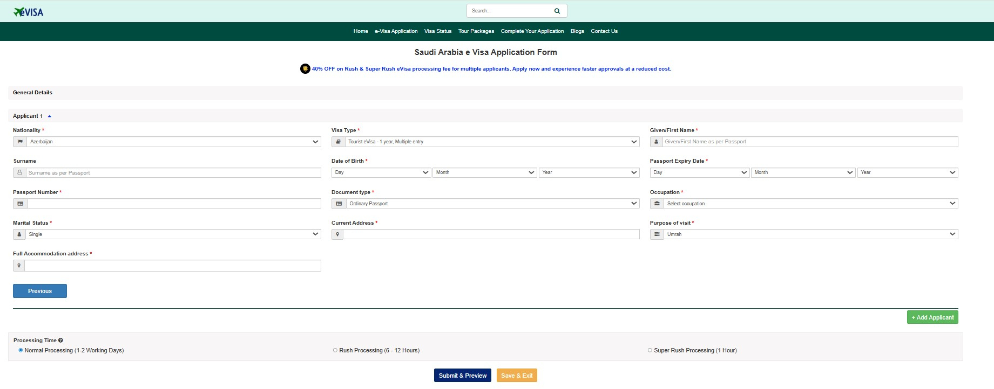Viewport: 994px width, 389px height.
Task: Collapse the Applicant 1 section arrow
Action: [50, 116]
